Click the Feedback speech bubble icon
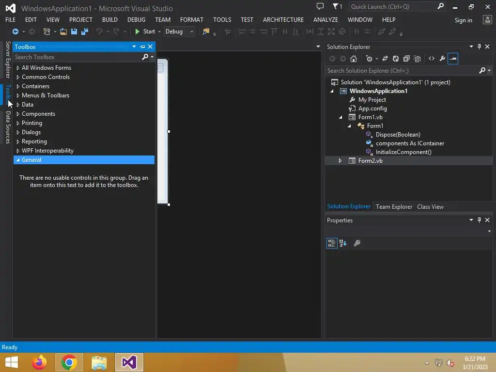 (x=320, y=6)
